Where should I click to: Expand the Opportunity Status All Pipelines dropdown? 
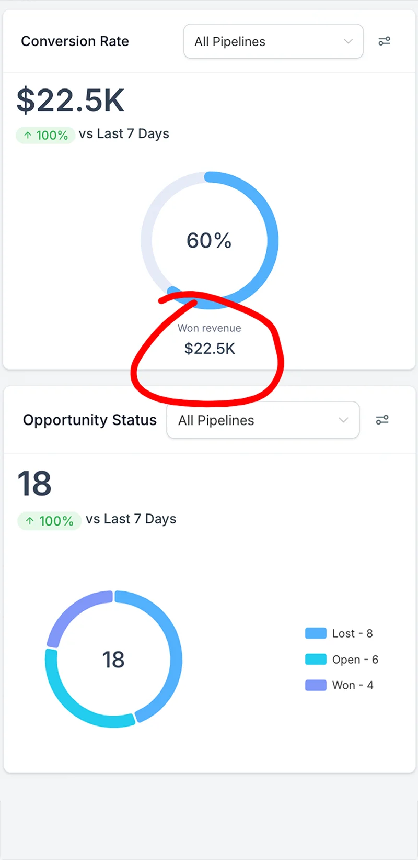263,420
